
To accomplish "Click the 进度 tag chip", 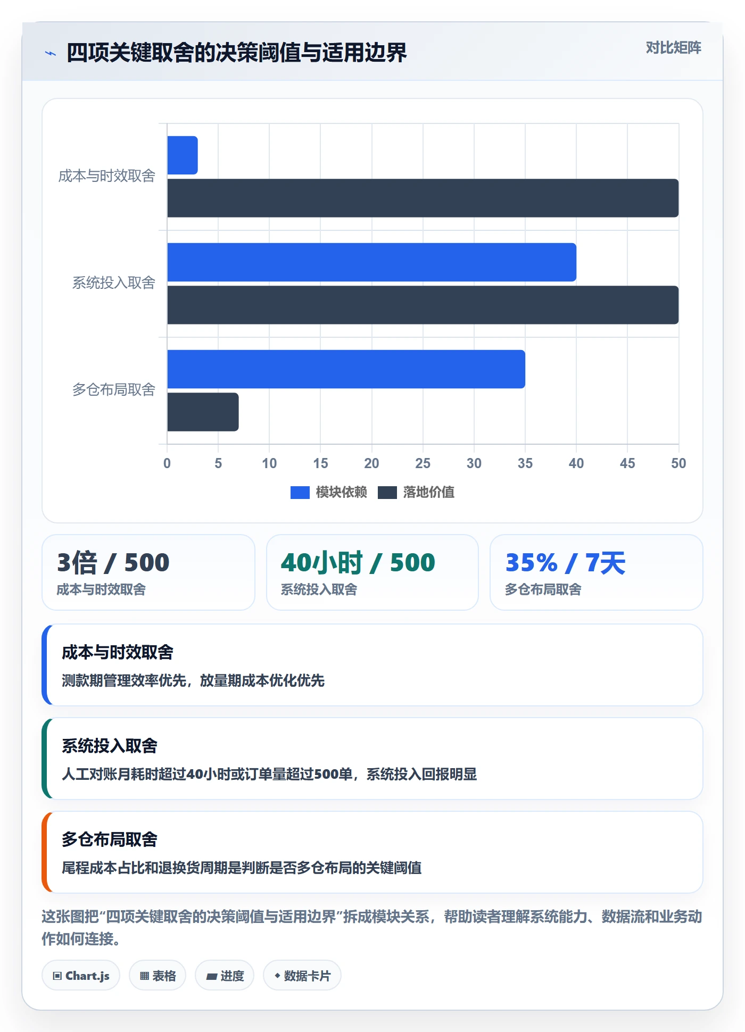I will (x=225, y=976).
